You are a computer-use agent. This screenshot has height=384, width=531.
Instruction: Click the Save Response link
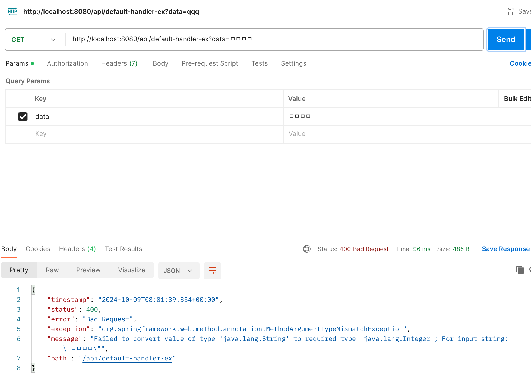click(505, 249)
